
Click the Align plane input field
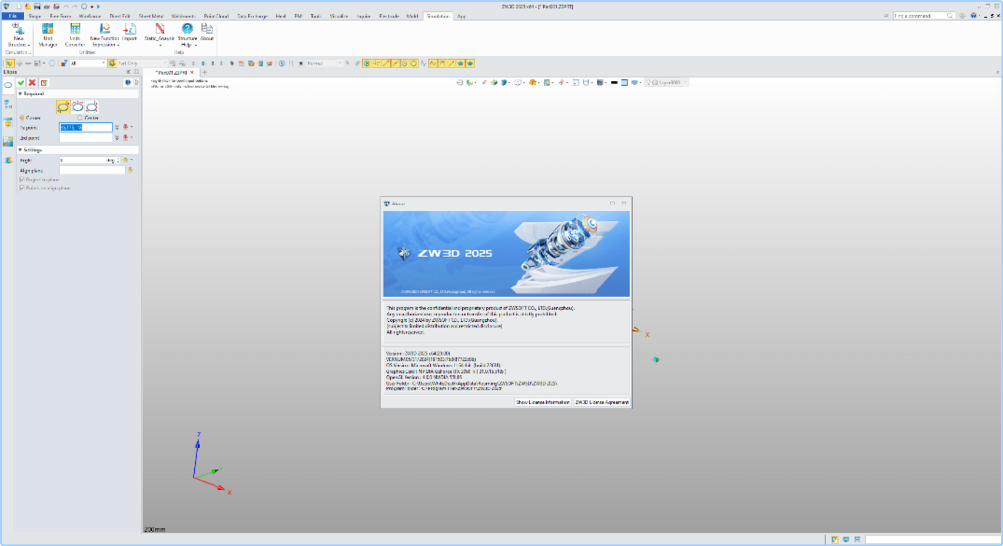point(92,170)
